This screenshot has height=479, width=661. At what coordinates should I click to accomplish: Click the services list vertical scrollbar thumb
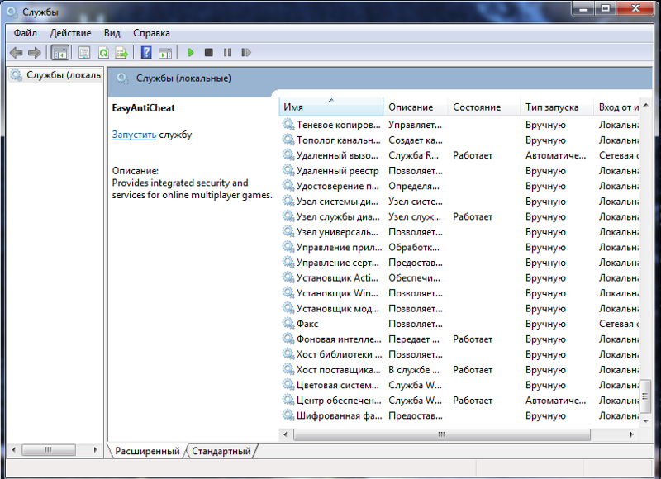pyautogui.click(x=645, y=396)
